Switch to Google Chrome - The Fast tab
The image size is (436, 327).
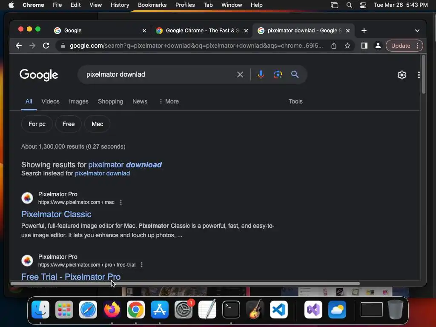pyautogui.click(x=202, y=31)
